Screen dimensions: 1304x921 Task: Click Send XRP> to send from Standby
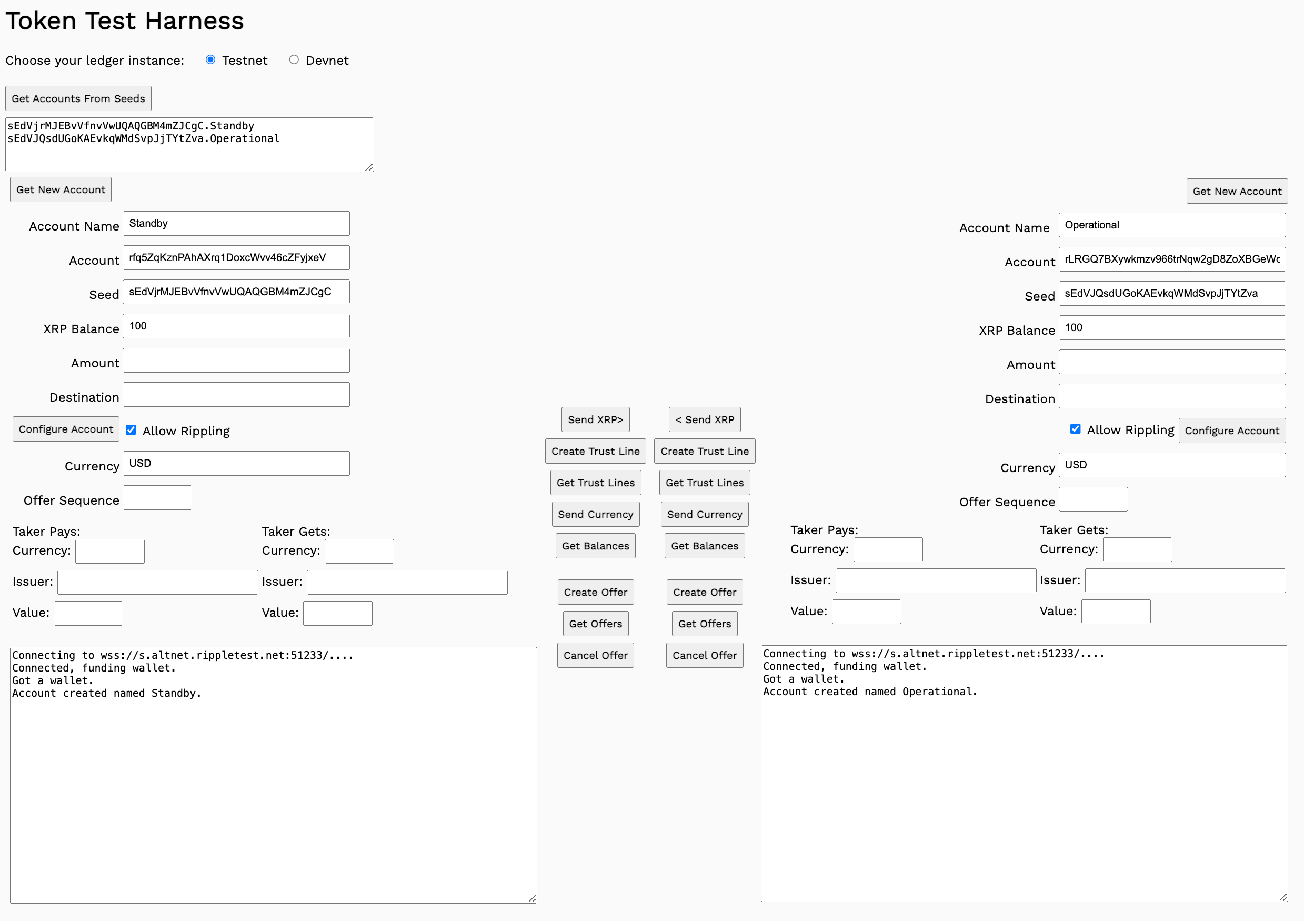point(595,419)
